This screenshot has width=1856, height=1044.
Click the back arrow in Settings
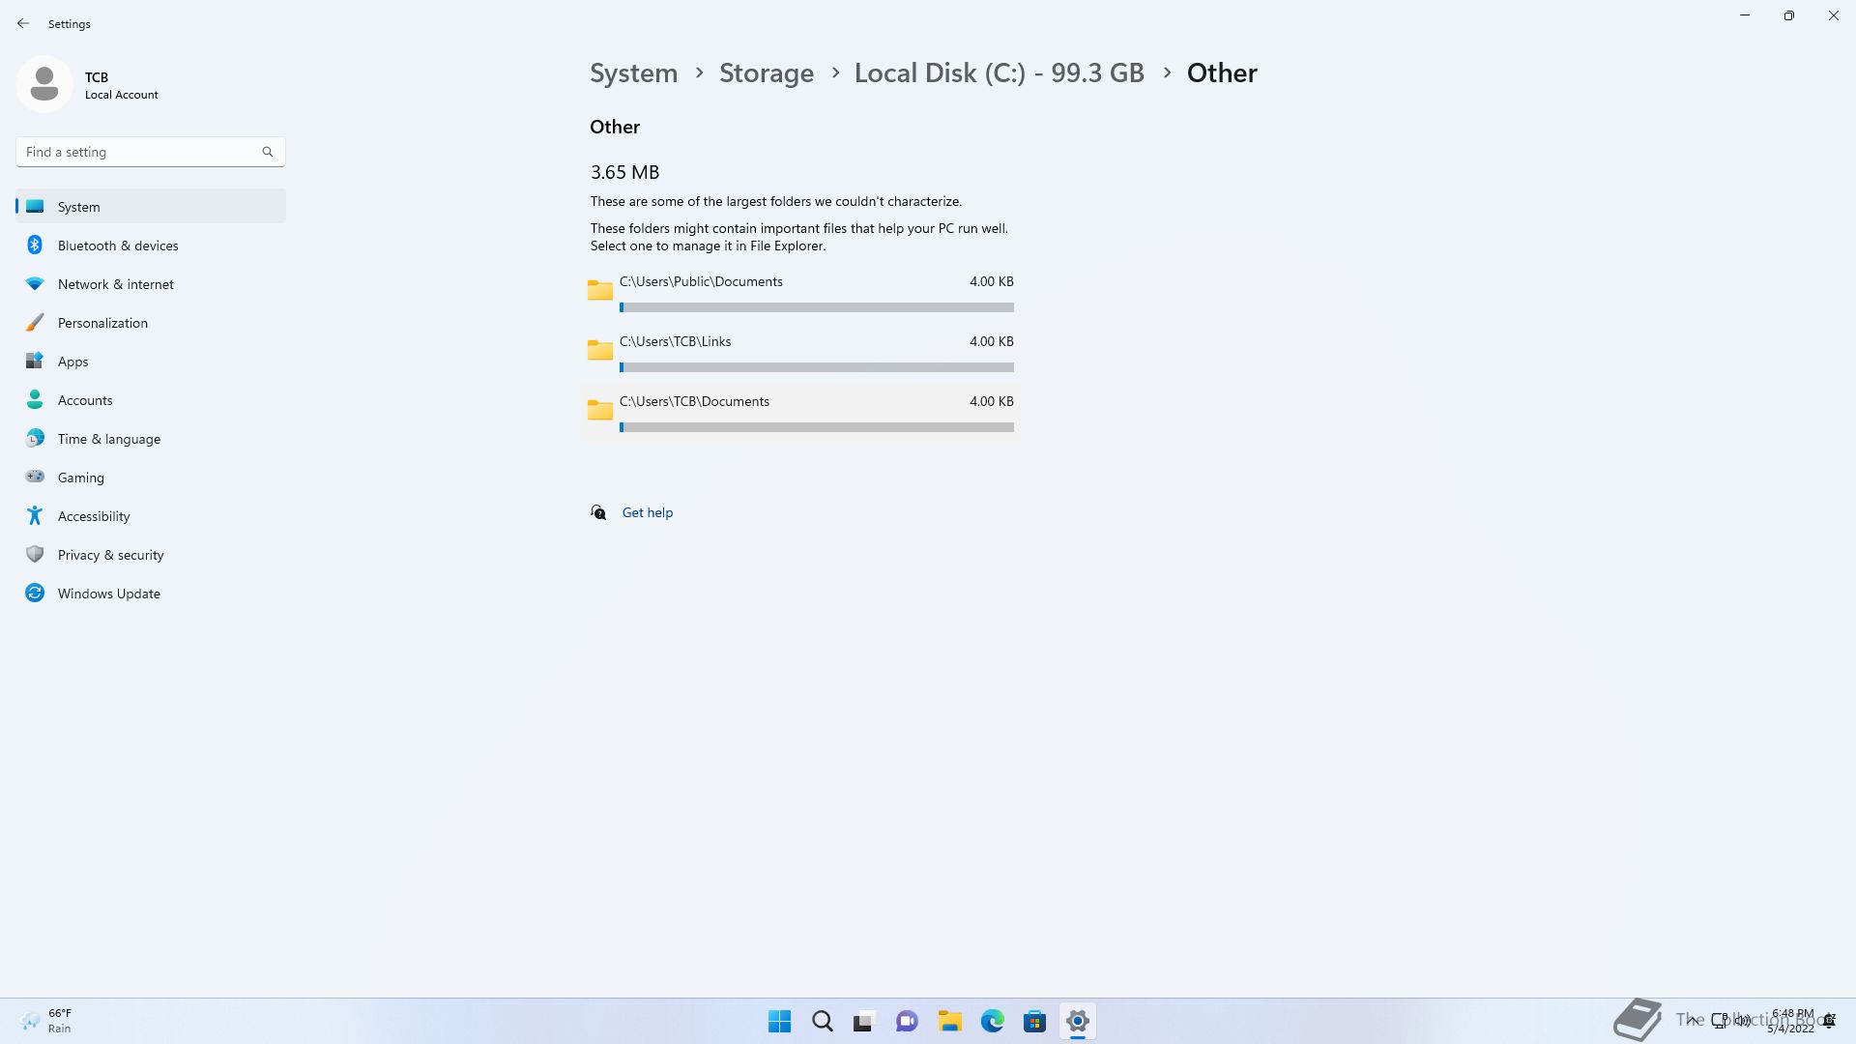pyautogui.click(x=23, y=23)
